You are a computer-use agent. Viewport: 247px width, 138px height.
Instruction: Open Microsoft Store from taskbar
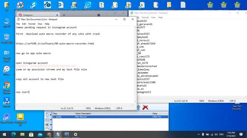(31, 135)
